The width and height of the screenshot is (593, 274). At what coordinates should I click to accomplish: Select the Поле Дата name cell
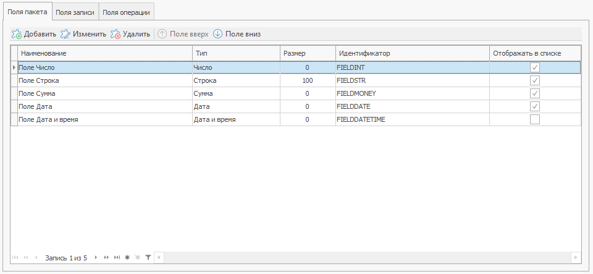click(105, 106)
